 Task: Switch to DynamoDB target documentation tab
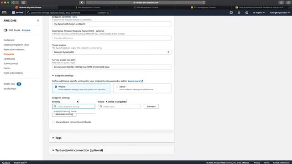coord(261,7)
